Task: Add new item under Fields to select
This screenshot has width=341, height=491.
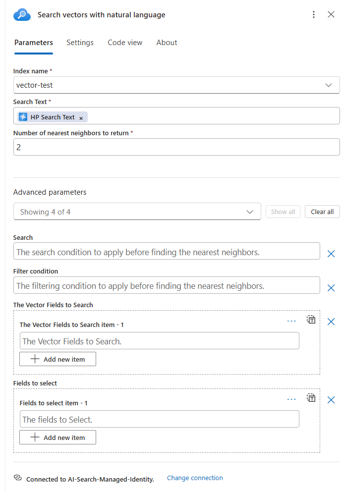Action: [57, 437]
